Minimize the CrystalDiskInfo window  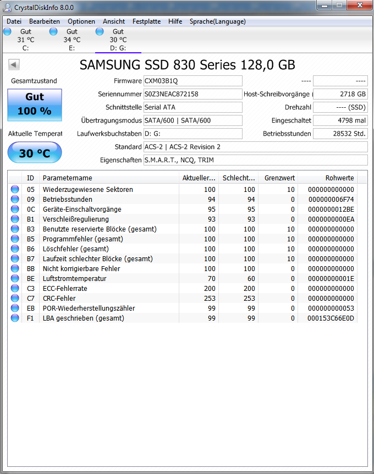tap(324, 5)
